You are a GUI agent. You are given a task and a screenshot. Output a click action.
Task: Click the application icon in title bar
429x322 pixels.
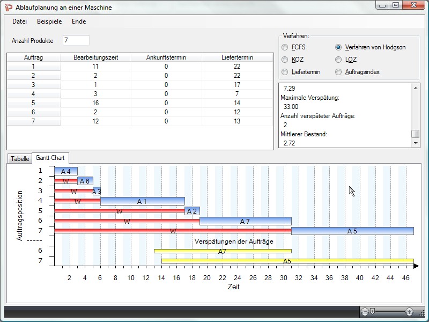9,7
